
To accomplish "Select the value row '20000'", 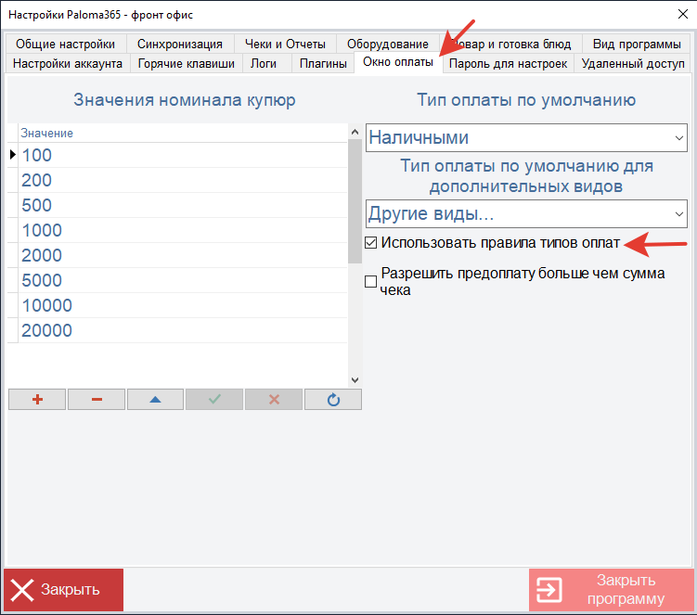I will pyautogui.click(x=182, y=330).
